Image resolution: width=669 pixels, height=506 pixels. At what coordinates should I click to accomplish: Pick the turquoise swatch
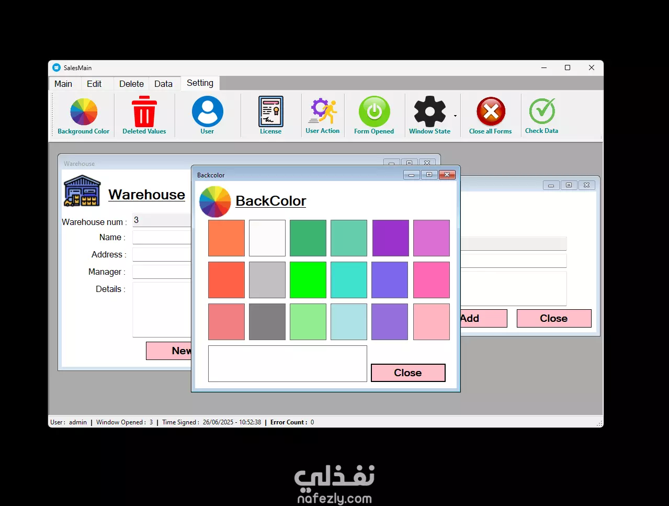349,280
